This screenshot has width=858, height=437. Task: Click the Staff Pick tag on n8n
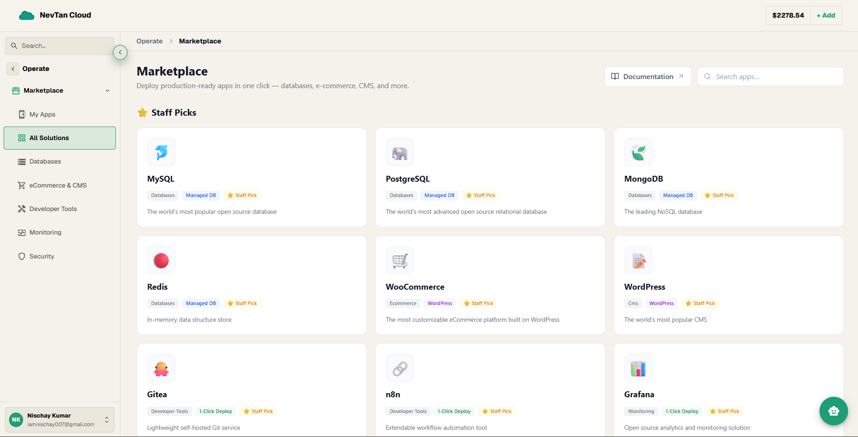click(497, 411)
